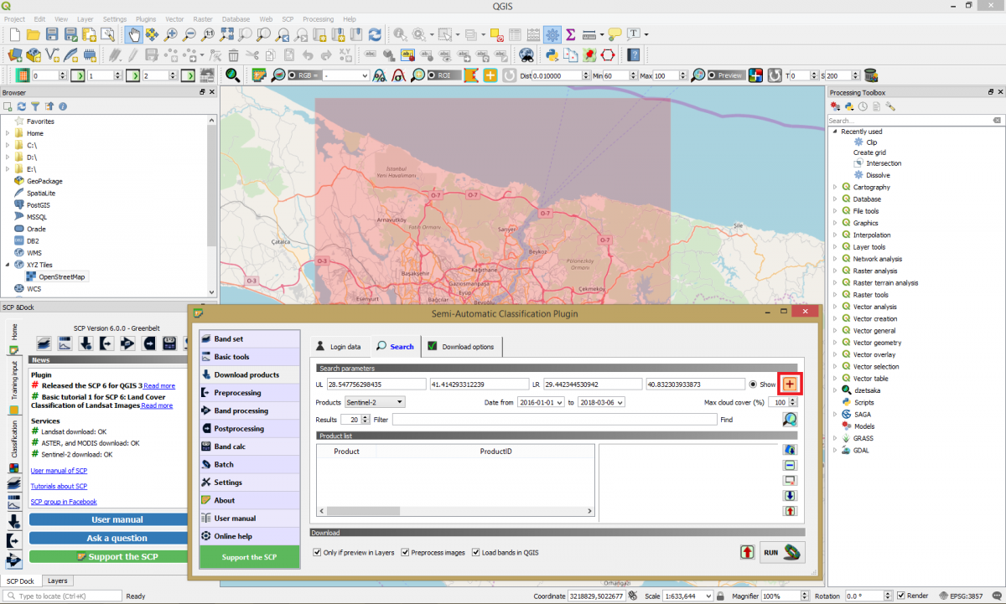Adjust the Max cloud cover spinner
Screen dimensions: 1006x604
tap(791, 401)
